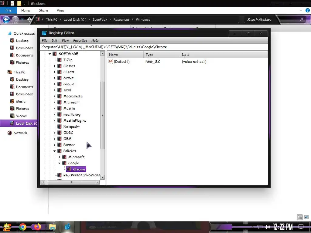311x233 pixels.
Task: Collapse the Policies key
Action: 55,151
